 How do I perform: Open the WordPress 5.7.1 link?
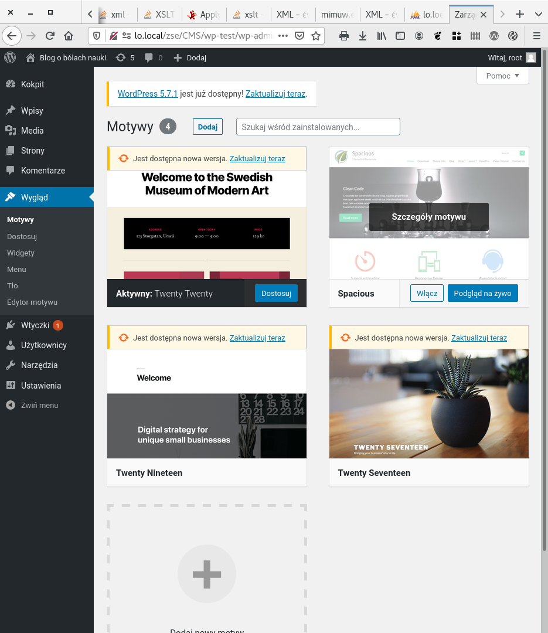tap(147, 94)
